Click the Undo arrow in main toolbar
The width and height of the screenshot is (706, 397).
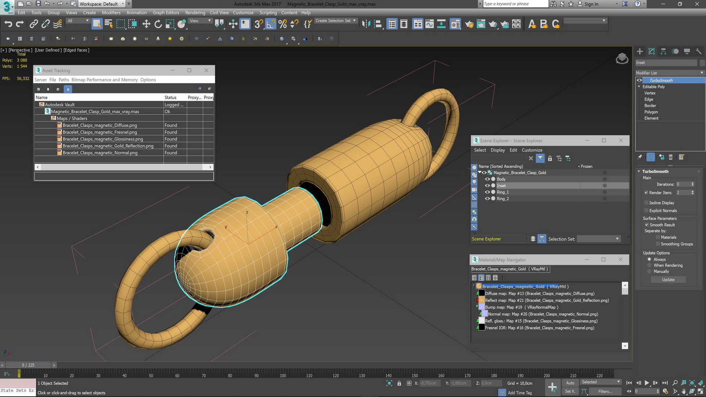[8, 24]
